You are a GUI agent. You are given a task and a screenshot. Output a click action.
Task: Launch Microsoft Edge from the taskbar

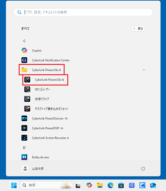[x=110, y=185]
